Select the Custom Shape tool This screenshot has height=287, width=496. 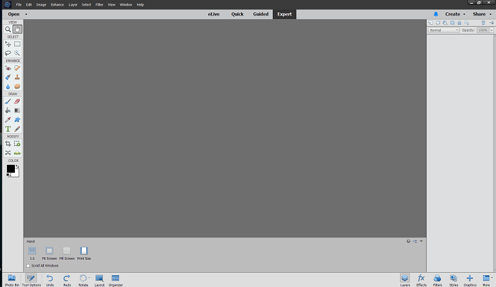point(17,120)
